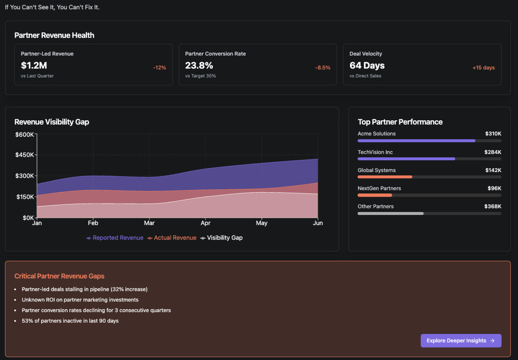Click the Global Systems orange progress bar
518x360 pixels.
385,177
